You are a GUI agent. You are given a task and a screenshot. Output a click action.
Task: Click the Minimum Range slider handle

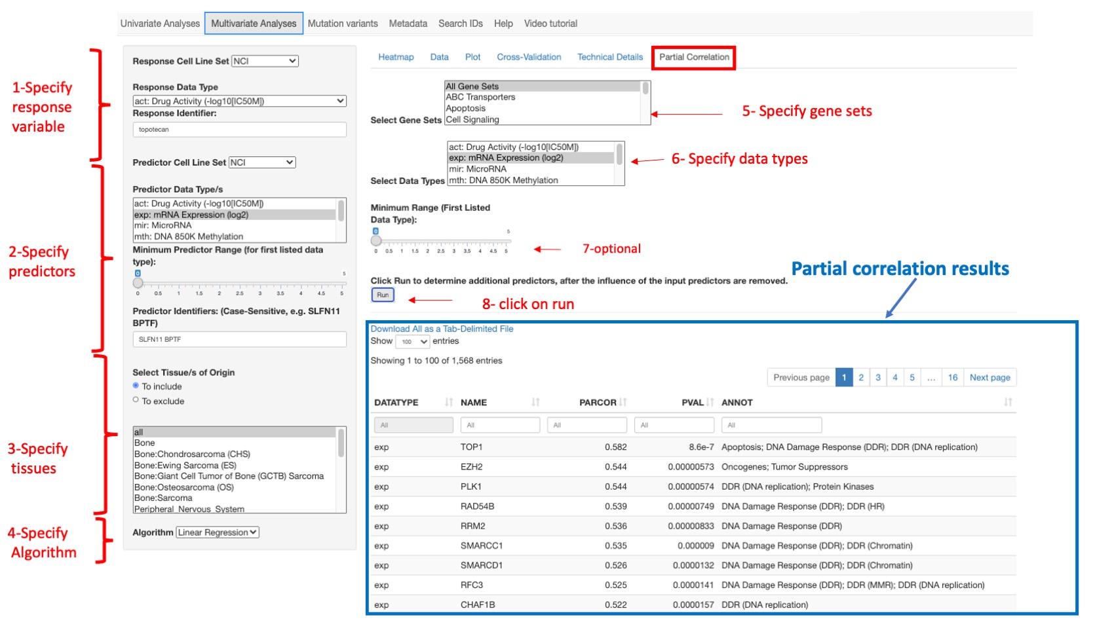click(x=376, y=240)
